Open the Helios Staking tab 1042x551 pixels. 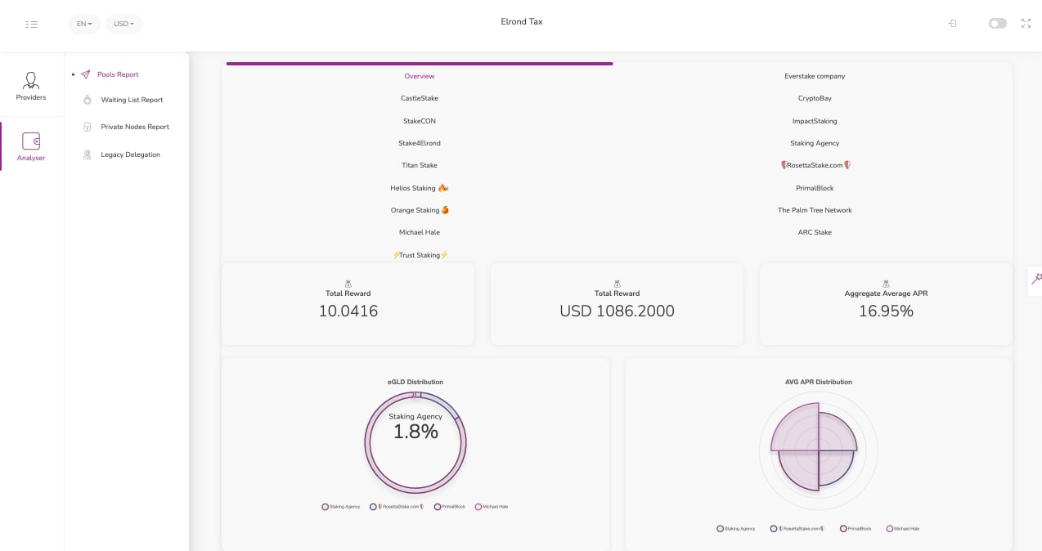coord(420,188)
